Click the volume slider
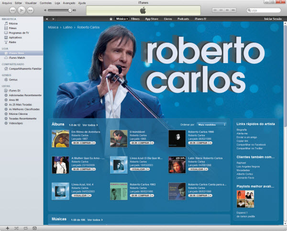 click(x=58, y=10)
